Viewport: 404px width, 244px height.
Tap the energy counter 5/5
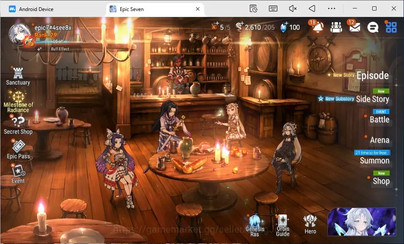(x=221, y=27)
